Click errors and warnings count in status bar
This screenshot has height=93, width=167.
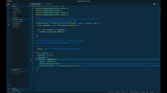click(11, 92)
